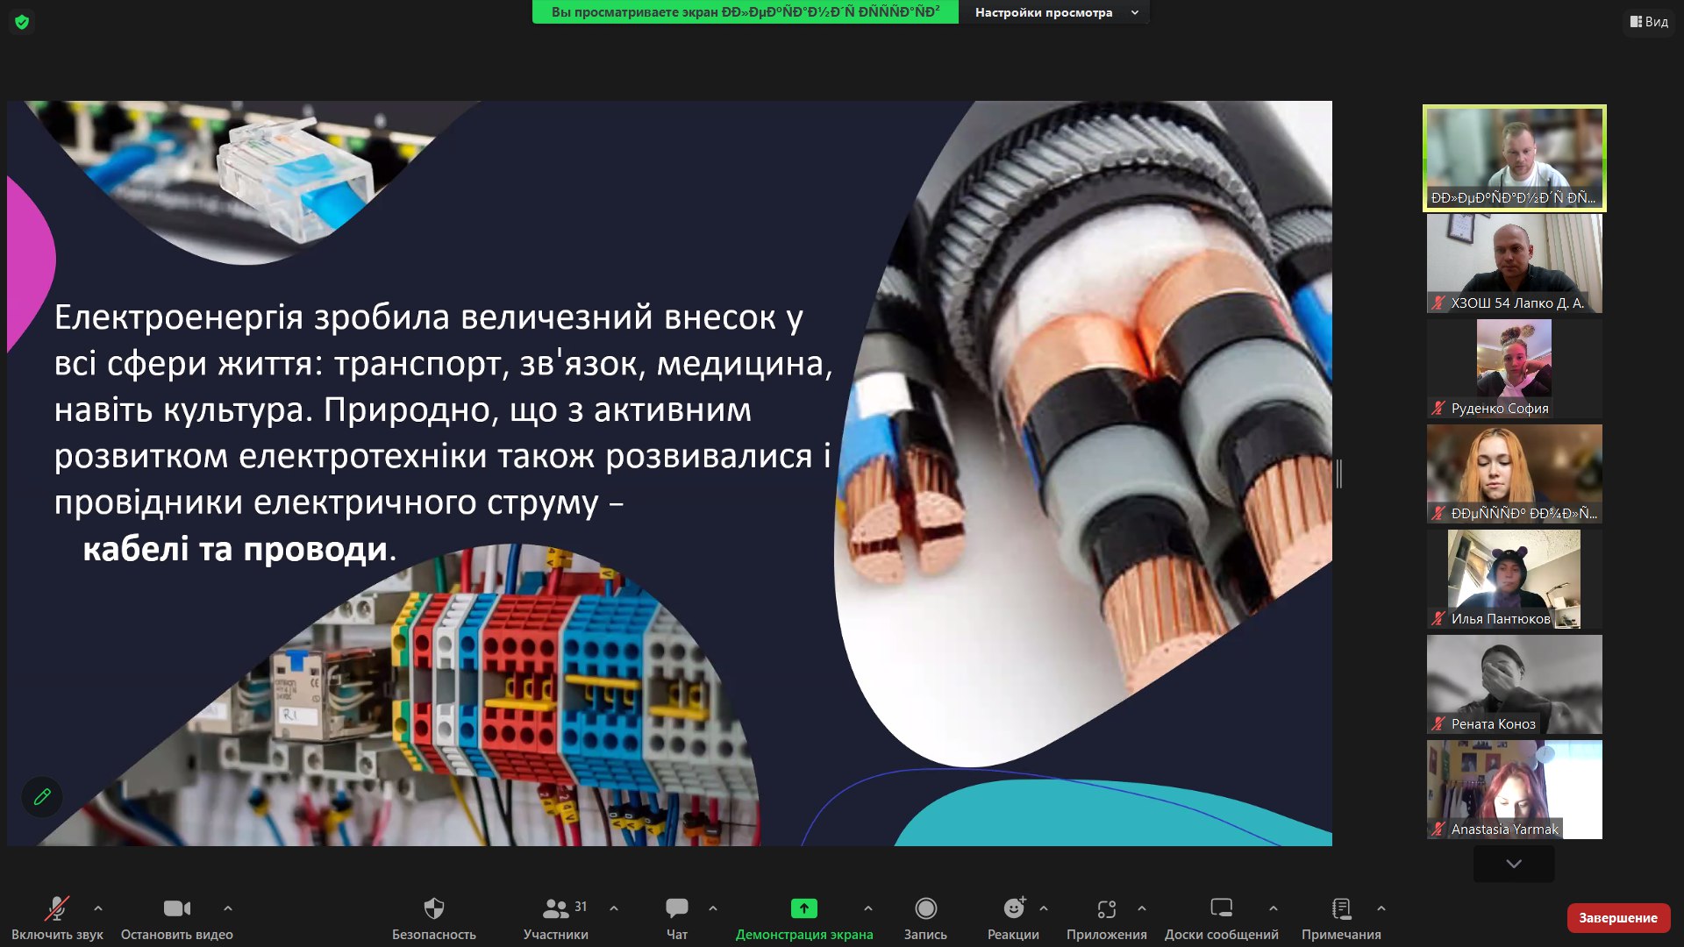Open Reactions smiley icon
1684x947 pixels.
coord(1014,908)
